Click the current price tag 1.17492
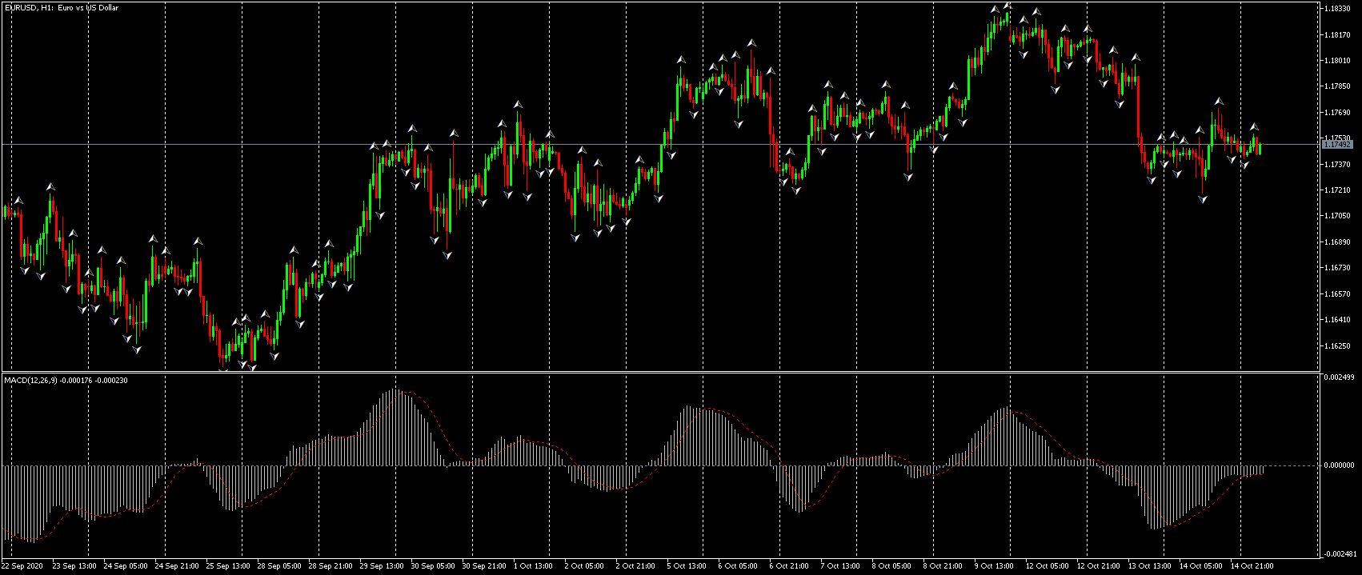This screenshot has height=575, width=1362. [1337, 145]
